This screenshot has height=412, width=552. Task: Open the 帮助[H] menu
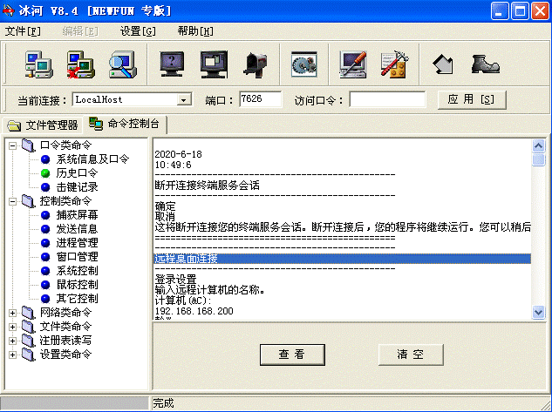click(195, 31)
